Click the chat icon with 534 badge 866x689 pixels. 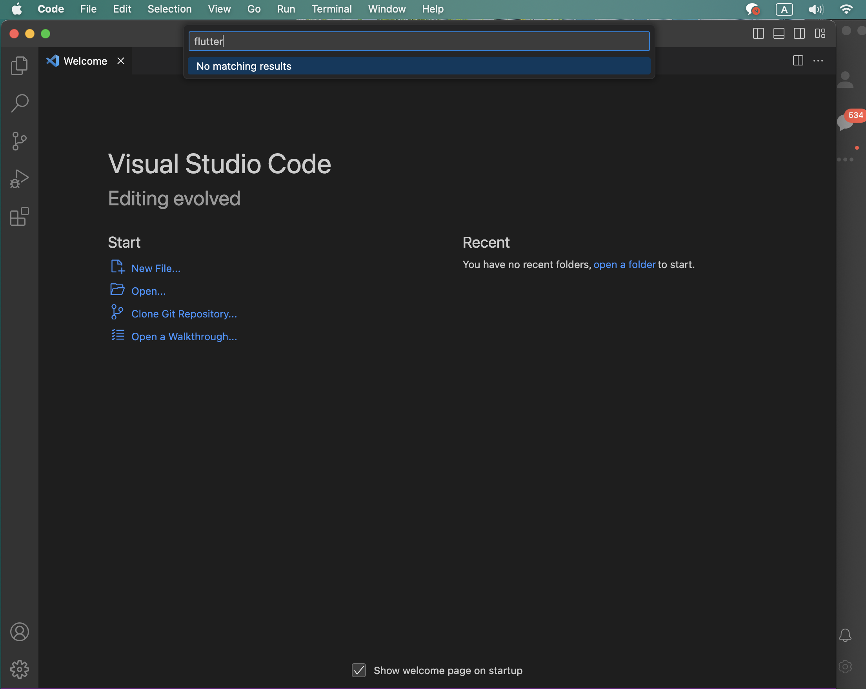[x=846, y=121]
